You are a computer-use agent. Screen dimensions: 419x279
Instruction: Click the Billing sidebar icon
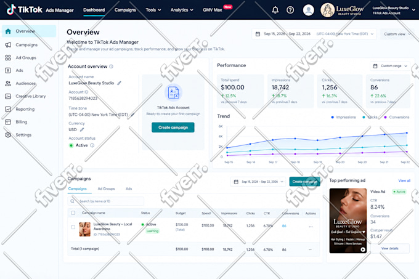(8, 122)
